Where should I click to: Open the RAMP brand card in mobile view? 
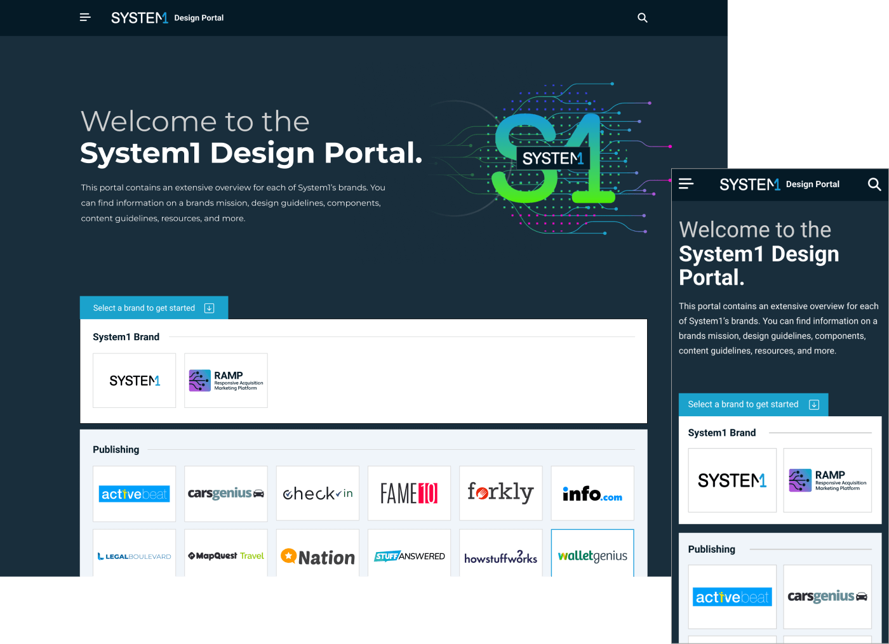(x=827, y=480)
